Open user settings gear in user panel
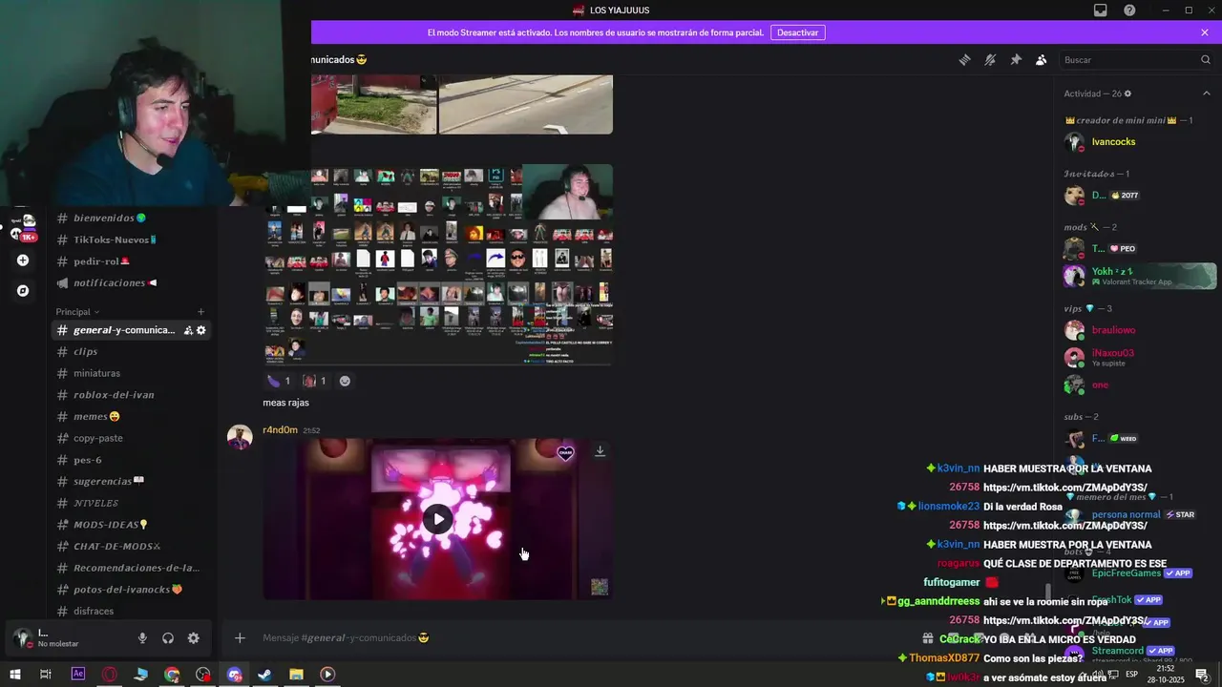This screenshot has height=687, width=1222. point(194,638)
